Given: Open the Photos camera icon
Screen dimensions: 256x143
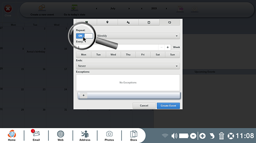Looking at the screenshot, I should pyautogui.click(x=109, y=136).
